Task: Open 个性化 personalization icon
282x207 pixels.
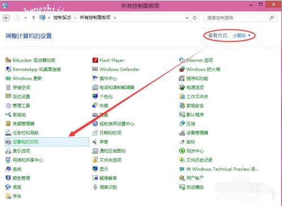Action: pyautogui.click(x=95, y=96)
